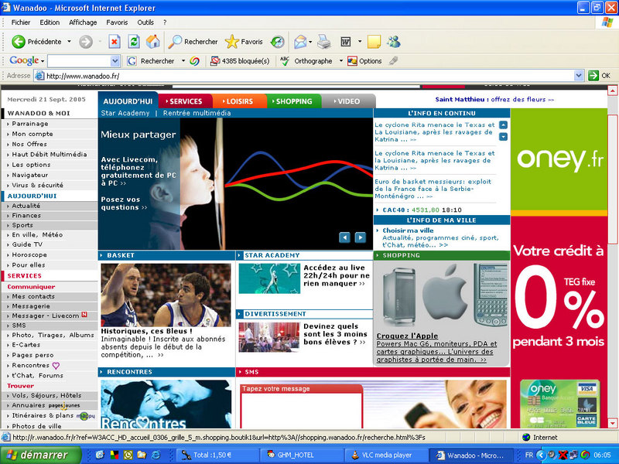Image resolution: width=619 pixels, height=464 pixels.
Task: Click the highlighter pen icon
Action: pos(393,61)
